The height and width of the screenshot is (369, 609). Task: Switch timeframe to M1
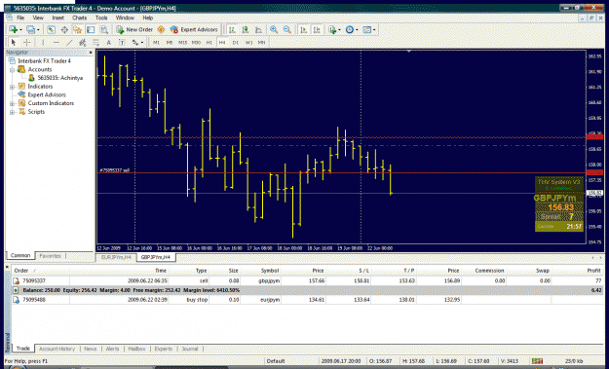156,42
